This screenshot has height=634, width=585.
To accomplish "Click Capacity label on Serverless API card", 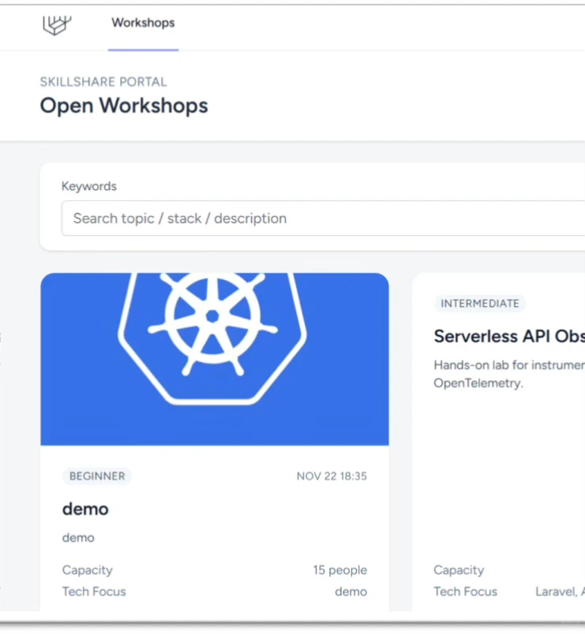I will 459,570.
